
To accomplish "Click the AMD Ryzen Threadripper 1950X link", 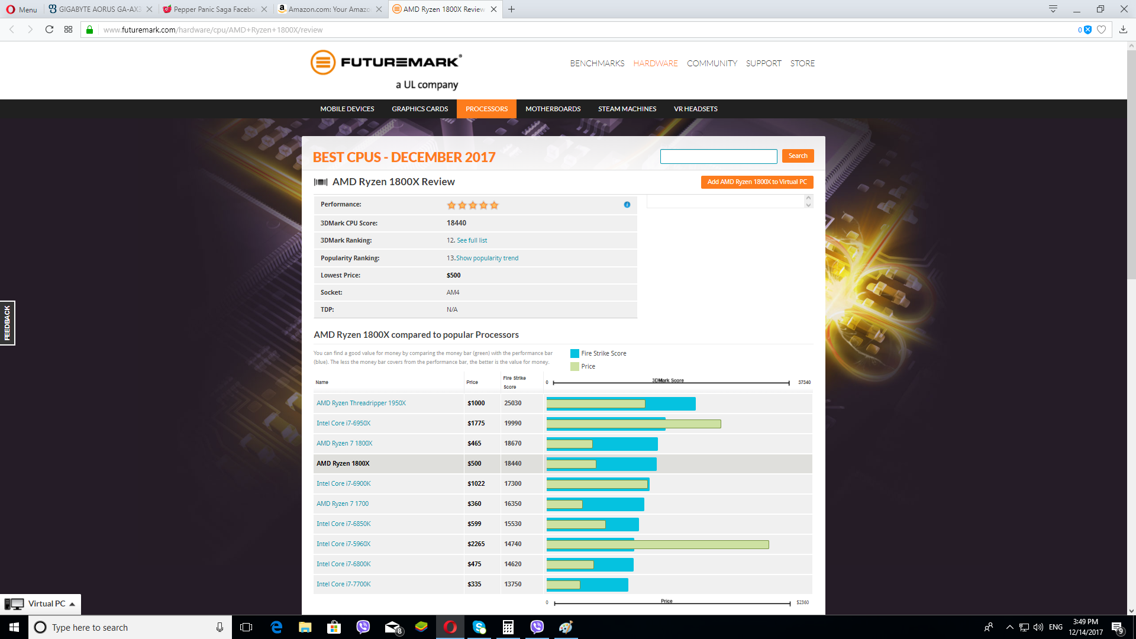I will pyautogui.click(x=361, y=404).
